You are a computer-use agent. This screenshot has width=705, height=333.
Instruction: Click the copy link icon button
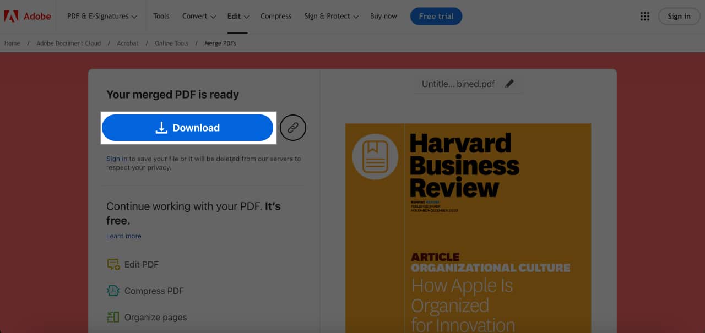point(293,128)
